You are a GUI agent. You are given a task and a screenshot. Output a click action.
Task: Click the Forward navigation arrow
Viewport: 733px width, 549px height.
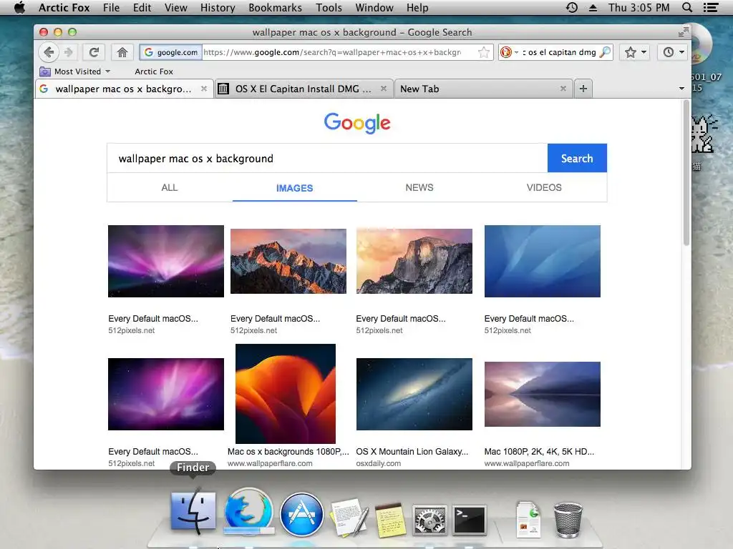click(68, 51)
